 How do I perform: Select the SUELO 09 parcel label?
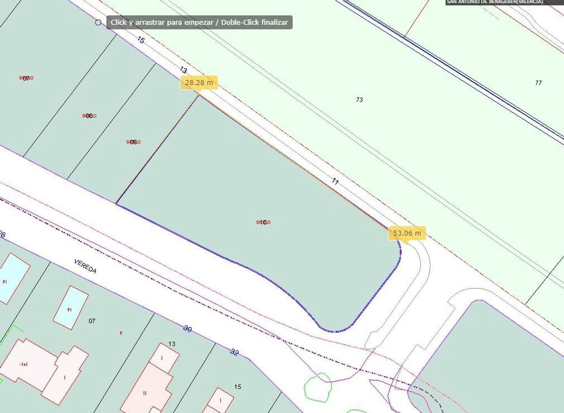click(133, 142)
